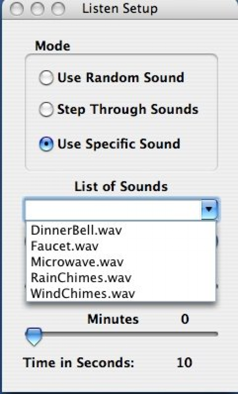Choose the Use Specific Sound option
The image size is (238, 394).
46,144
